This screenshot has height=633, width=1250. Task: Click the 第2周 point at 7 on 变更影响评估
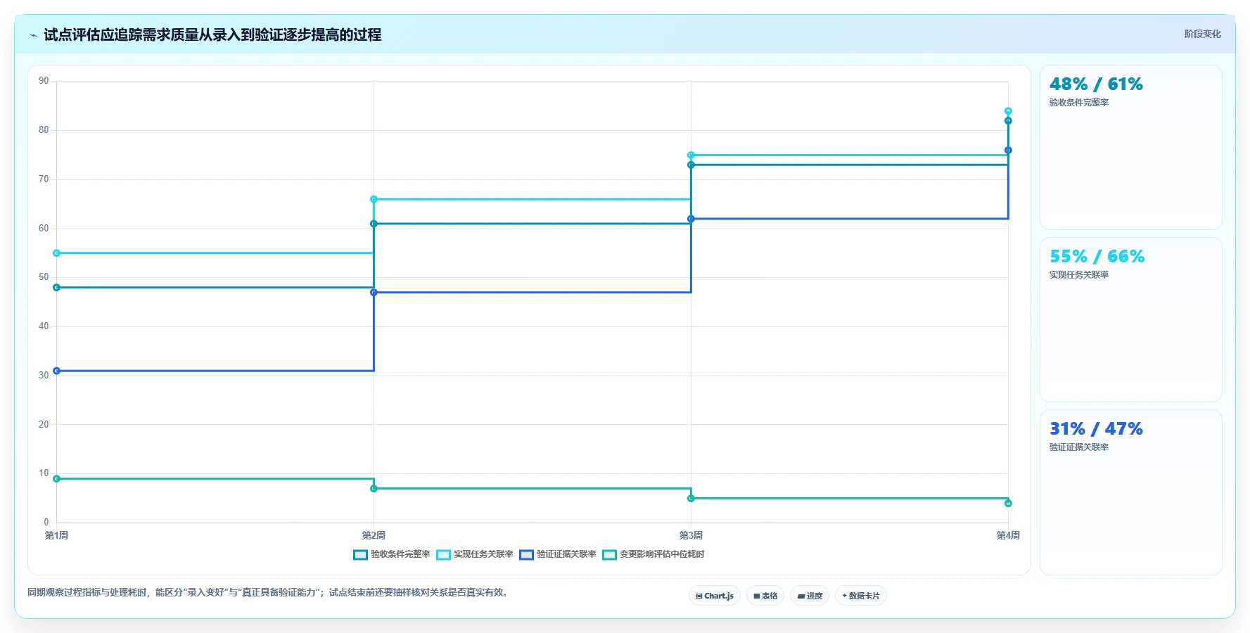pos(374,489)
